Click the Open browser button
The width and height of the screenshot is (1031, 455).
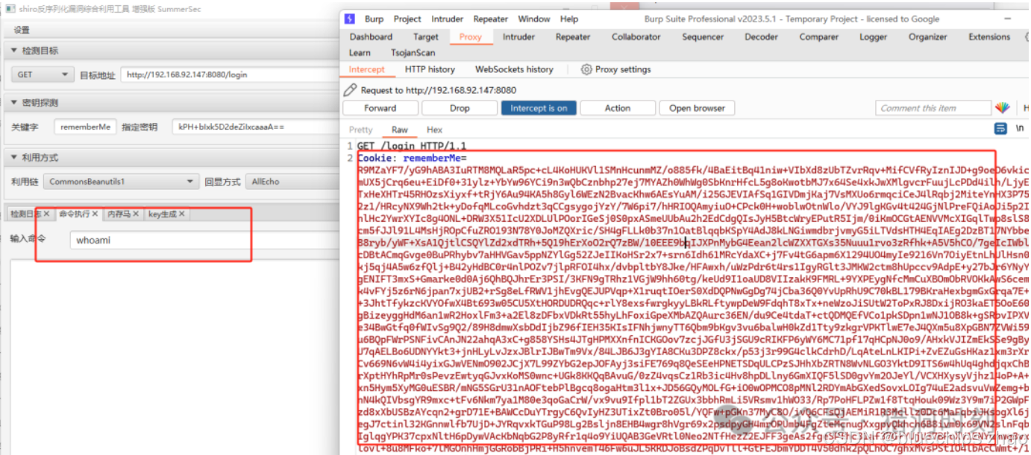pyautogui.click(x=697, y=108)
